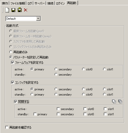
Task: Click the red X delete icon
Action: (x=25, y=10)
